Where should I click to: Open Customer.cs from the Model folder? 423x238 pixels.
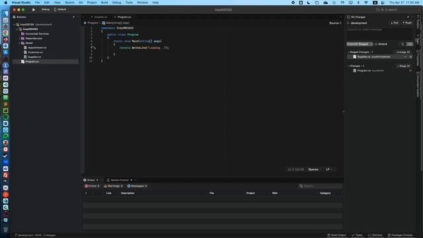tap(35, 52)
